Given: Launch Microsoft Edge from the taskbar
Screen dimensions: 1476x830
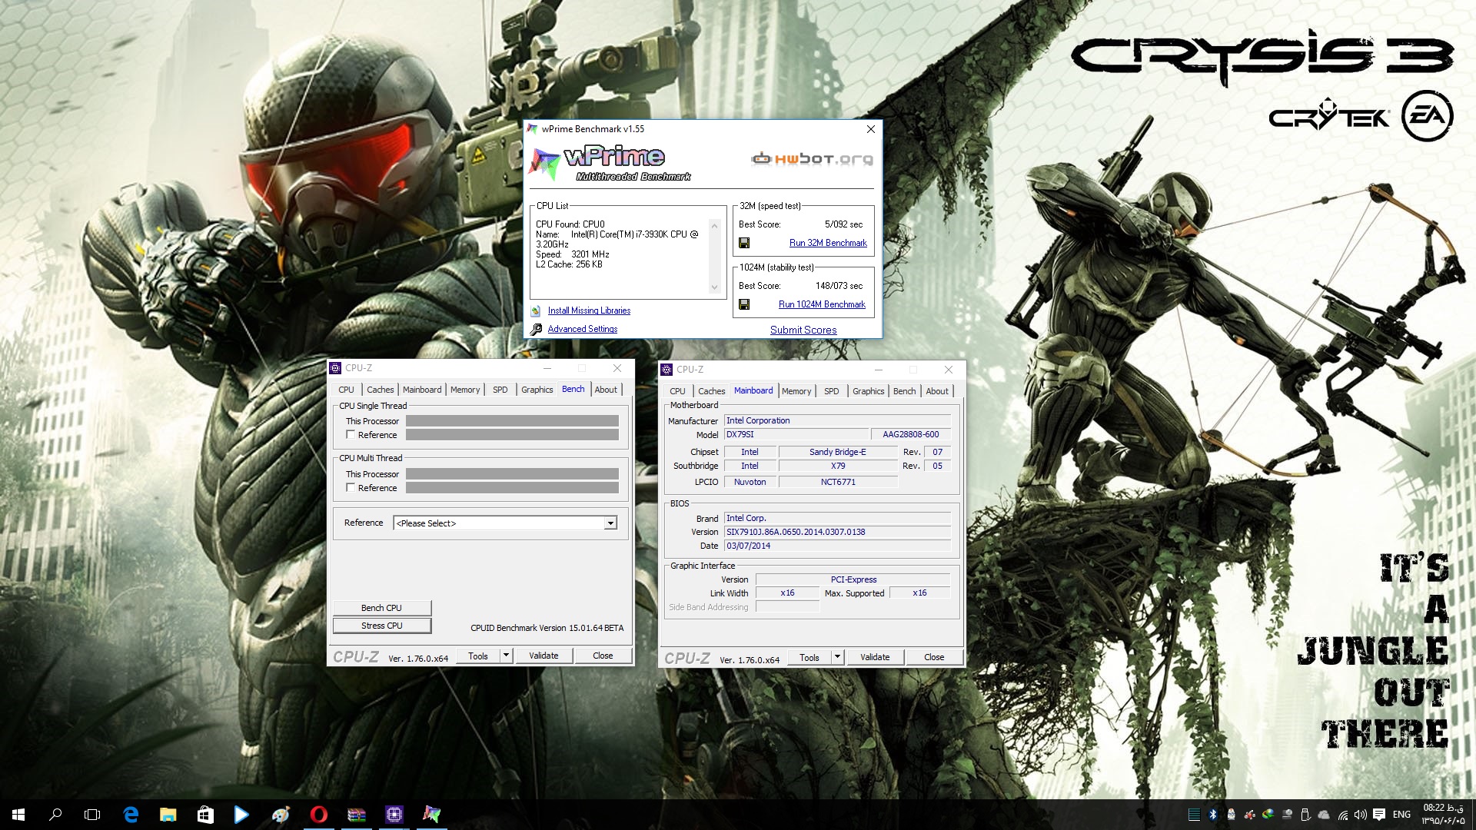Looking at the screenshot, I should pyautogui.click(x=131, y=815).
